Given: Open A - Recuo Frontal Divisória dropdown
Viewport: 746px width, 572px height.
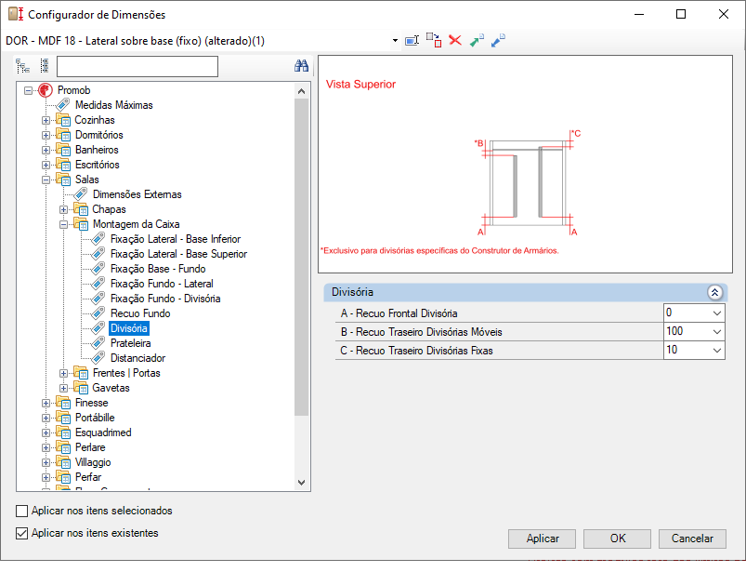Looking at the screenshot, I should (x=717, y=313).
